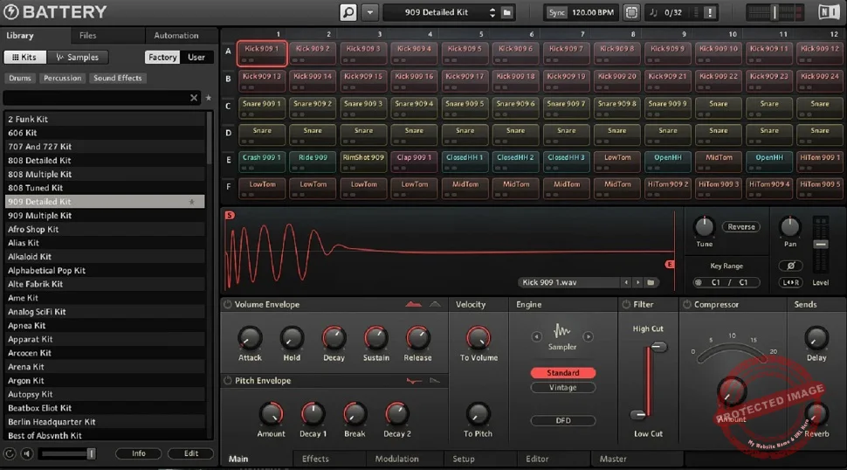This screenshot has width=847, height=470.
Task: Select 909 Multiple Kit in the list
Action: [x=104, y=216]
